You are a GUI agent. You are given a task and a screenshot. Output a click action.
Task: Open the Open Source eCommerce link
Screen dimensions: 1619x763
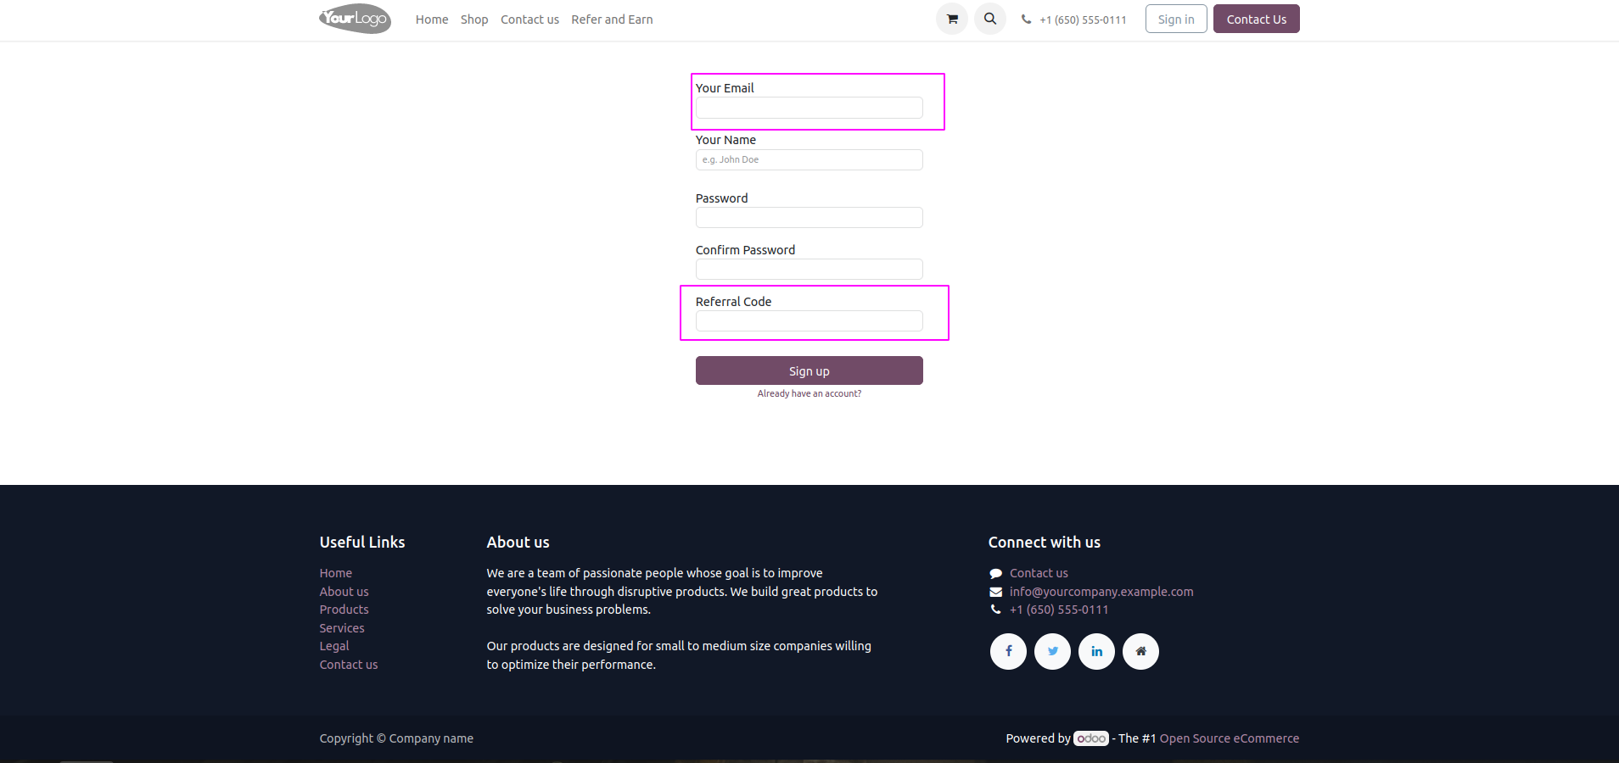[x=1229, y=738]
